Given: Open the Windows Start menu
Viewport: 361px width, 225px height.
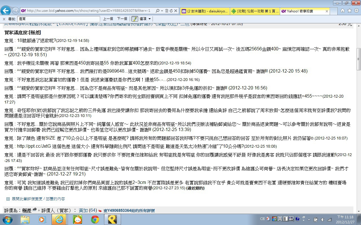Looking at the screenshot, I should [x=7, y=219].
